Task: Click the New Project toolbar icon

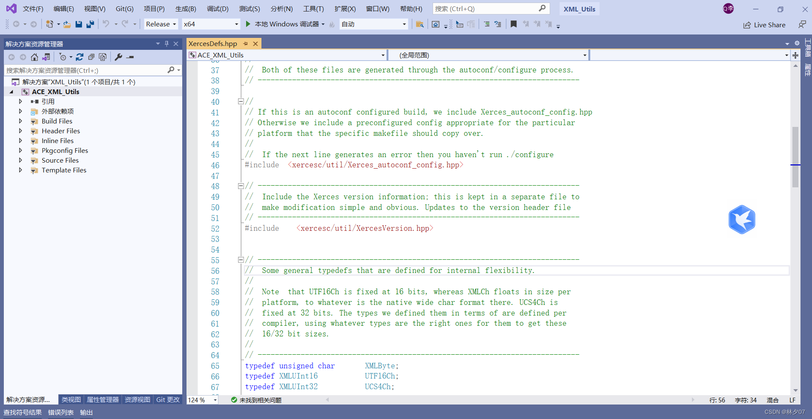Action: pos(50,24)
